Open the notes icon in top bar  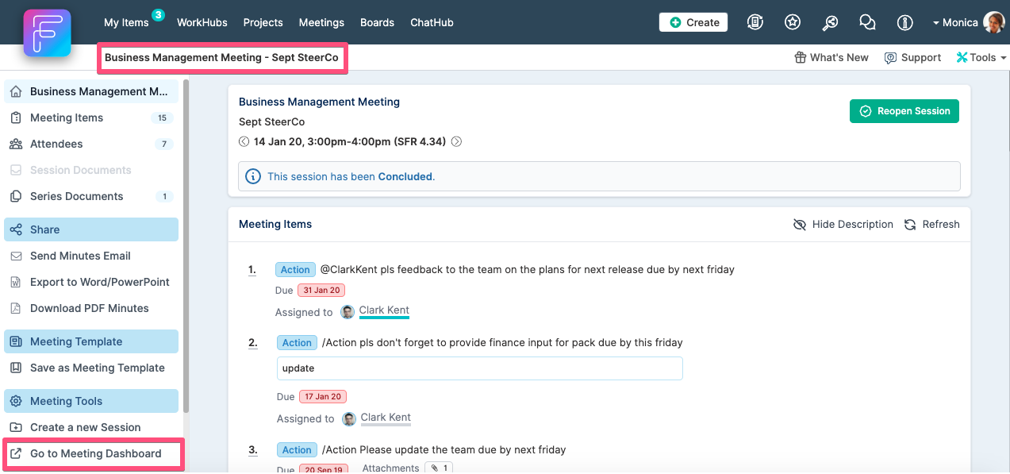coord(755,22)
